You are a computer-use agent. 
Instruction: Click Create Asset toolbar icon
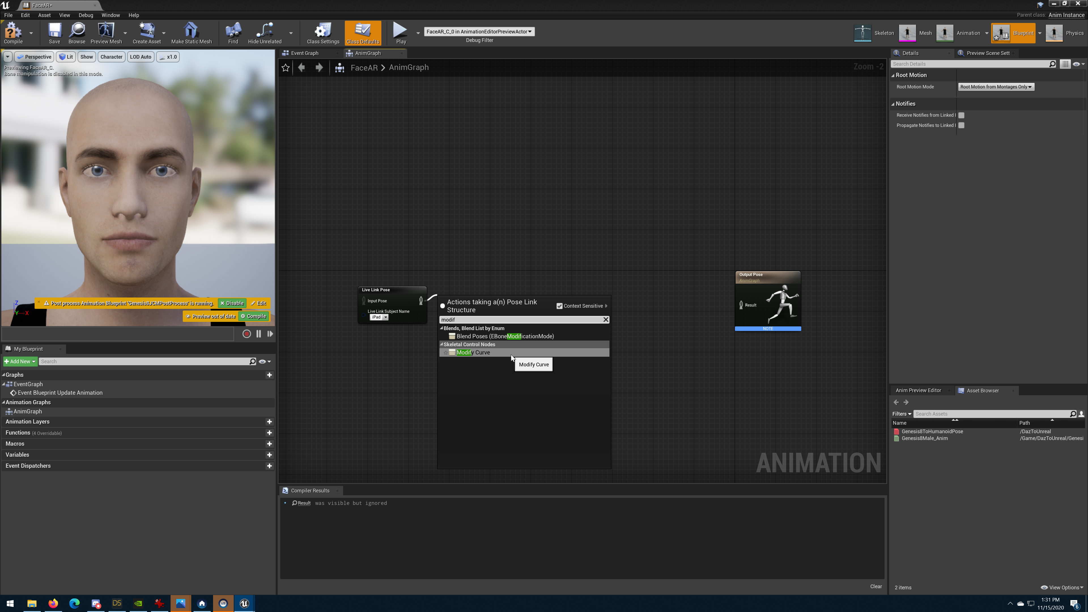(146, 33)
